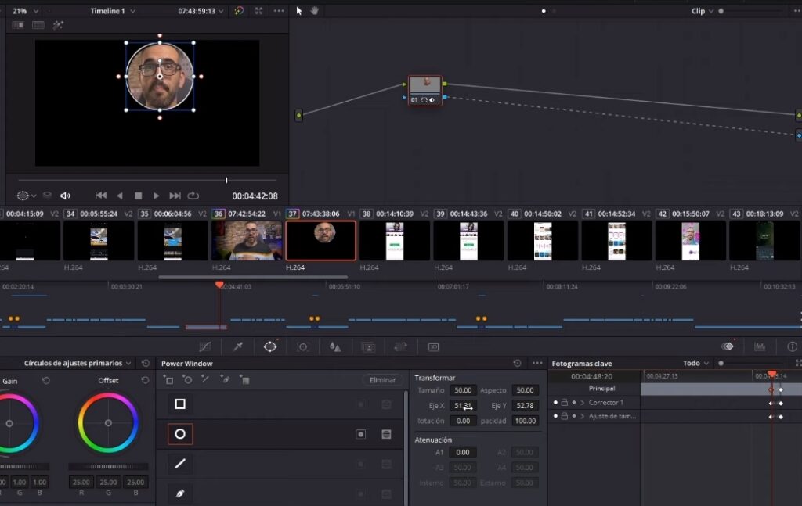Select the Power Window palette icon
This screenshot has height=506, width=802.
click(x=270, y=346)
